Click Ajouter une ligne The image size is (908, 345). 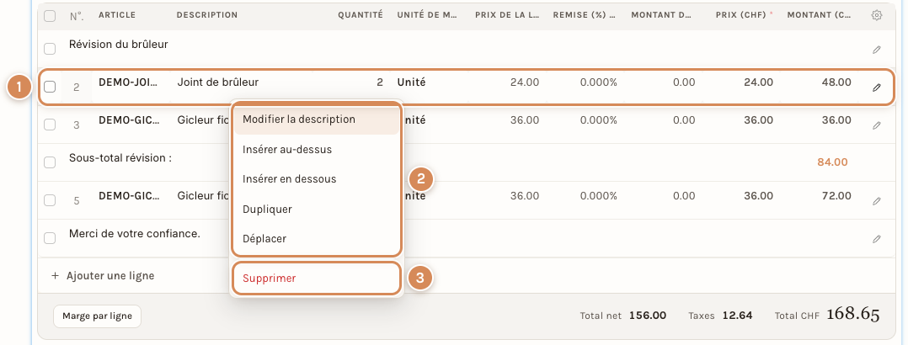point(103,275)
